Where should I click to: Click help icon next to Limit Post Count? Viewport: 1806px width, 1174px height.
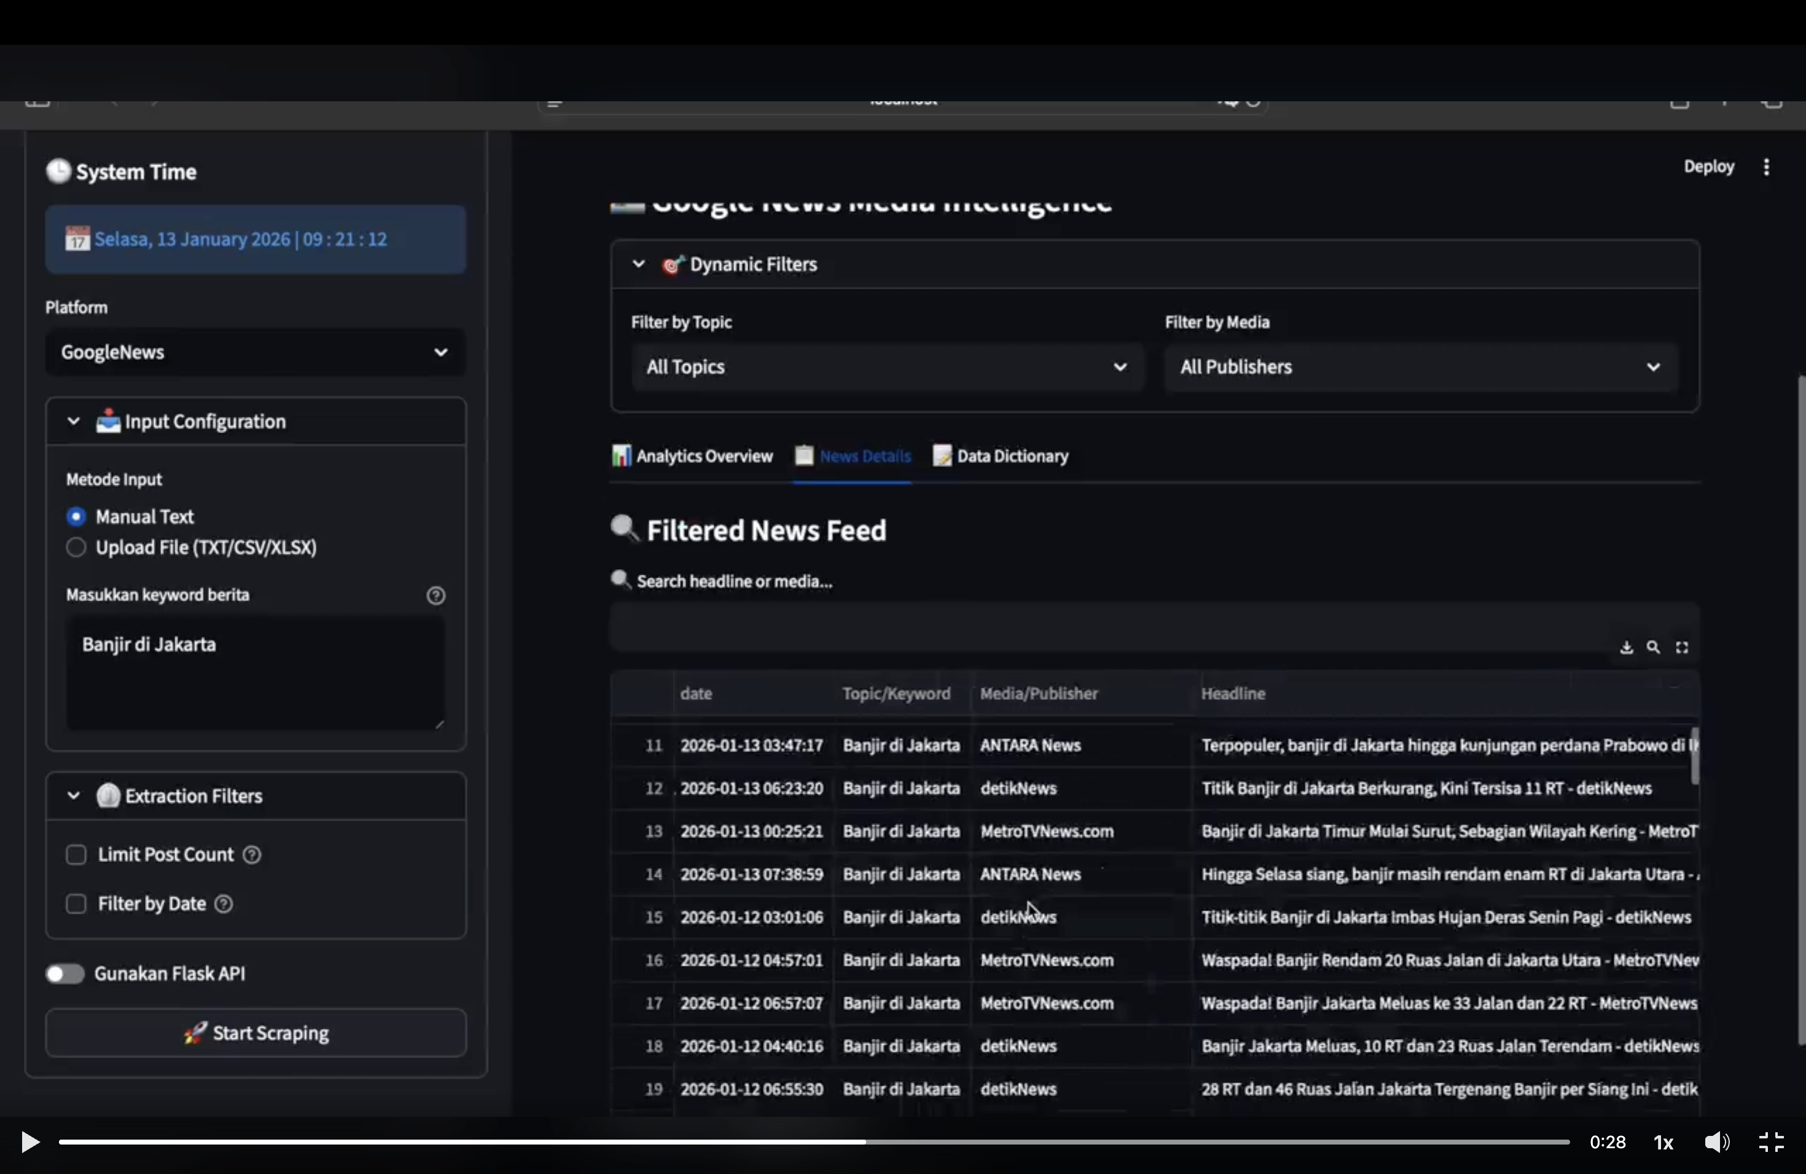252,855
